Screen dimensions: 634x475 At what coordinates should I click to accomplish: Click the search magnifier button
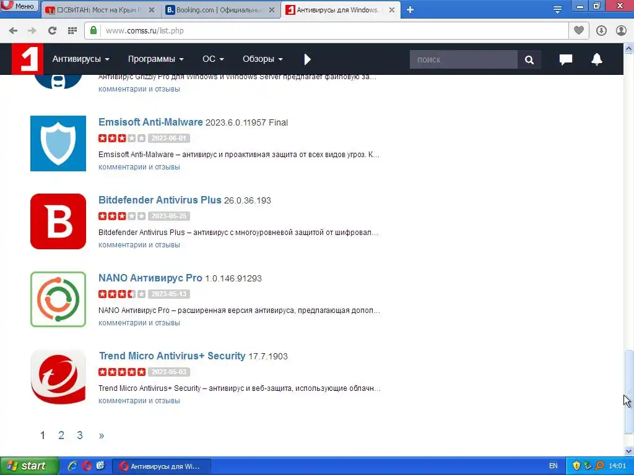coord(529,59)
